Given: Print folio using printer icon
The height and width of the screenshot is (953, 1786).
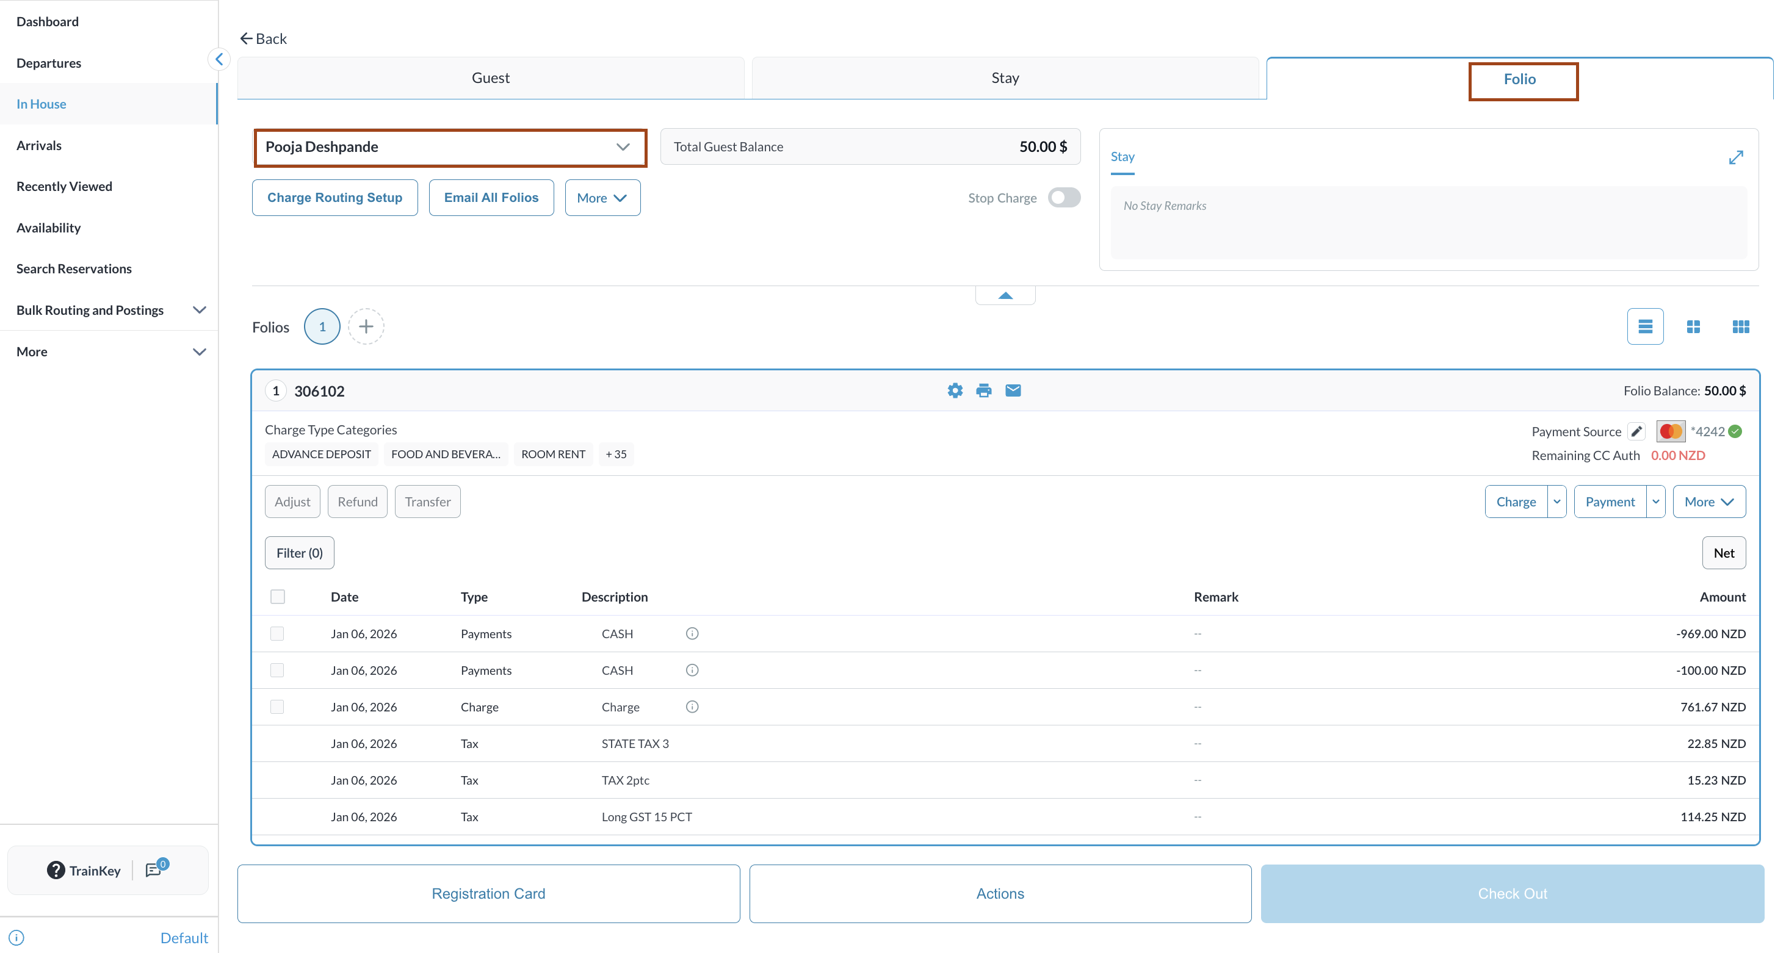Looking at the screenshot, I should pos(983,390).
